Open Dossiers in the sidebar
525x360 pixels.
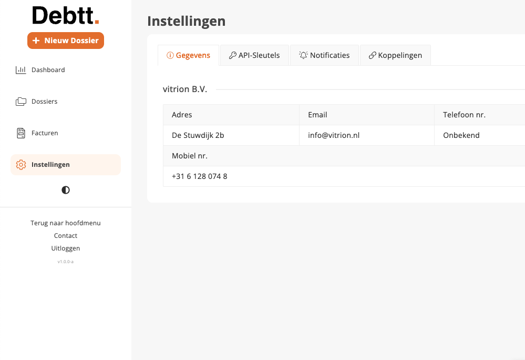(44, 102)
